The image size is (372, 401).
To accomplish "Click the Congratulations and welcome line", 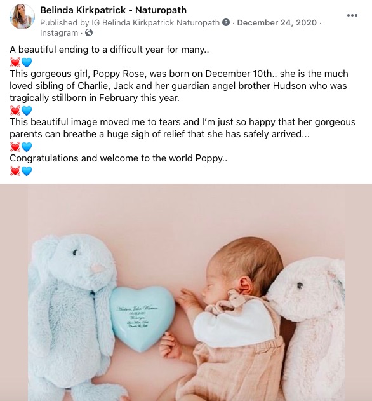I will pyautogui.click(x=119, y=158).
